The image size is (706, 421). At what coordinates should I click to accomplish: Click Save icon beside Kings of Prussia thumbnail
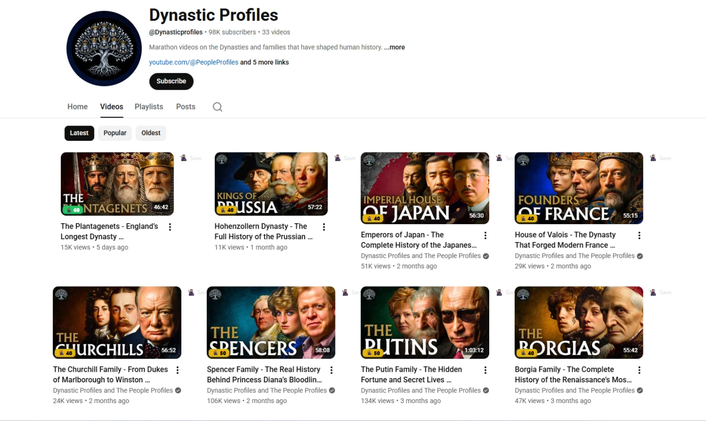[337, 158]
